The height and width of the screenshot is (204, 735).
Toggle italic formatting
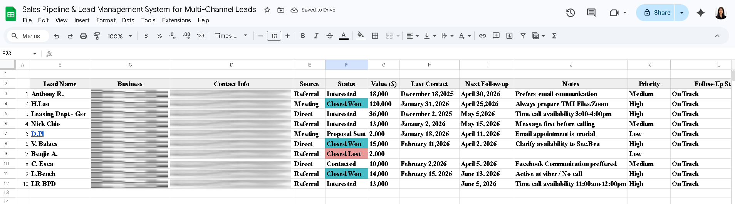(x=316, y=36)
